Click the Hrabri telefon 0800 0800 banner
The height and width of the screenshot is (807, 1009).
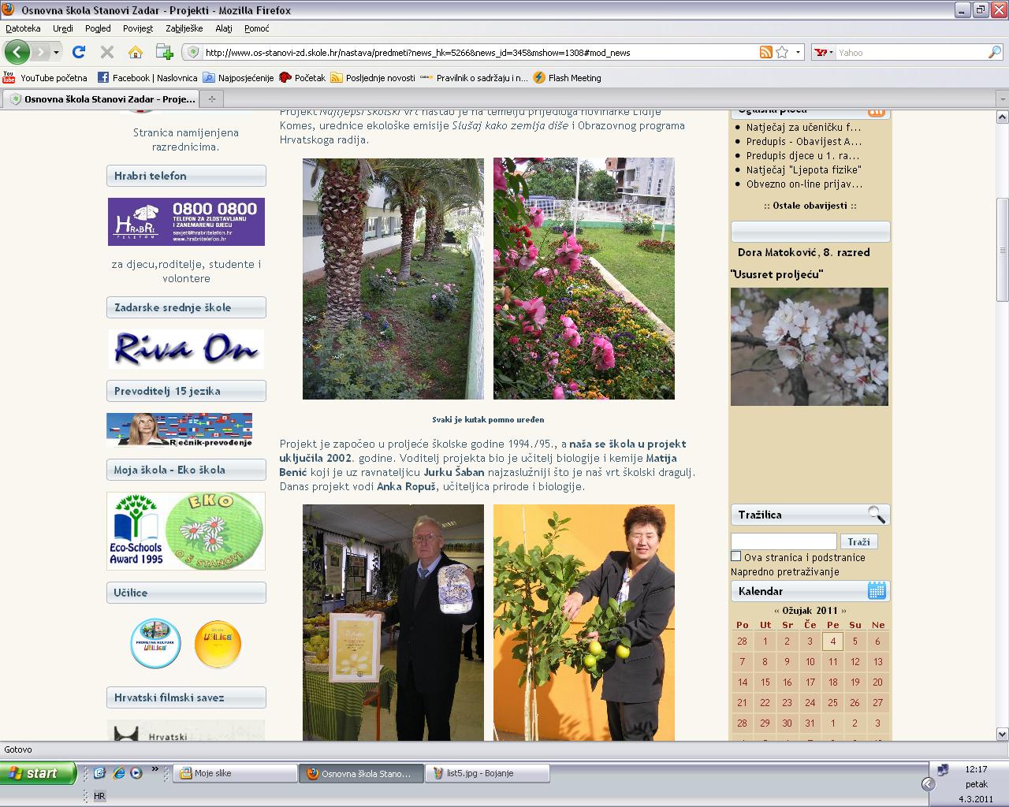tap(186, 221)
